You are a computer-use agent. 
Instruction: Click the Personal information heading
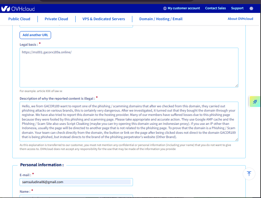point(42,165)
